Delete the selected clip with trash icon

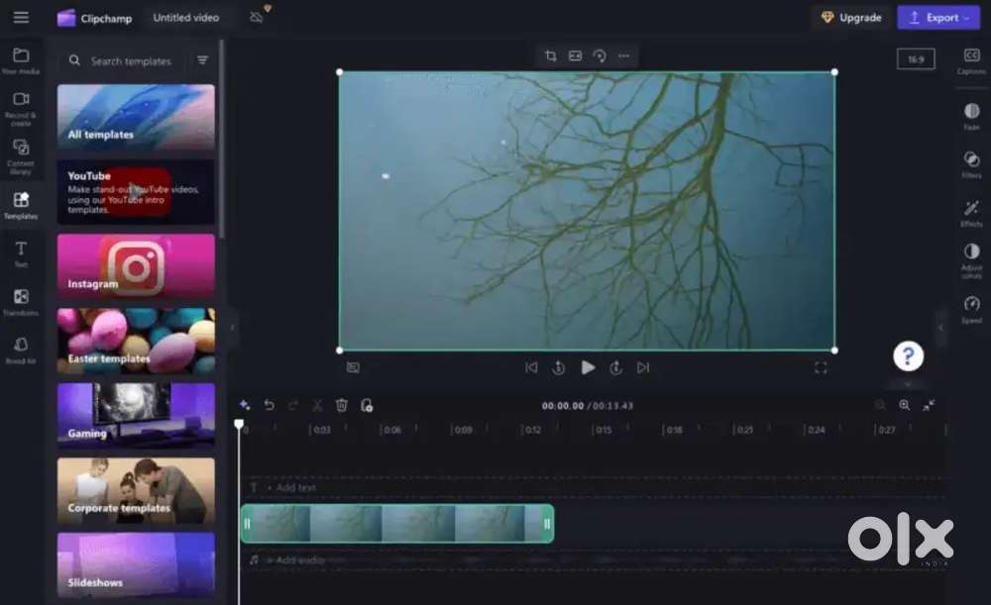coord(342,405)
